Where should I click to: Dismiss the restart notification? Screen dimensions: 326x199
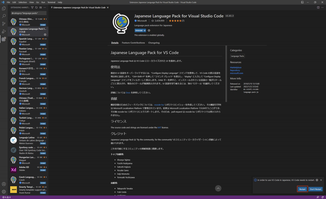pos(321,180)
